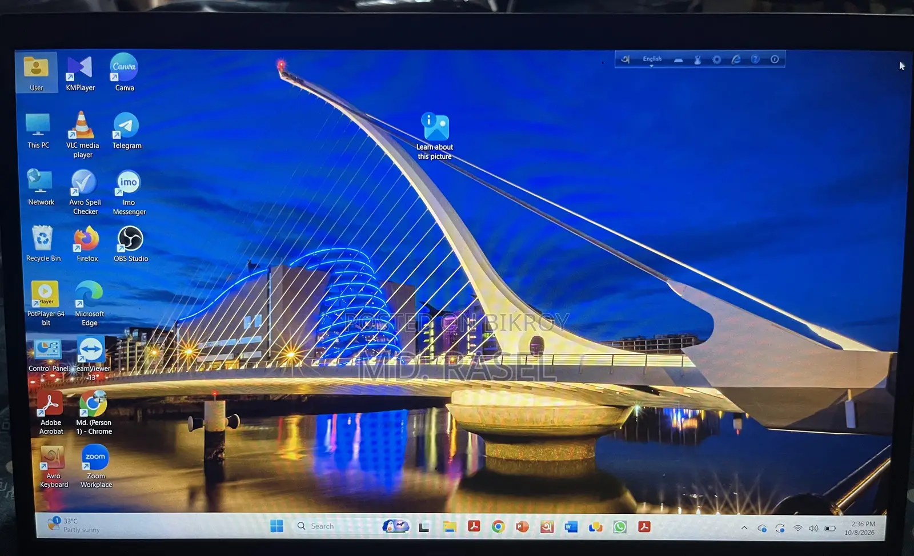Open Avro help question mark icon
The height and width of the screenshot is (556, 914).
pyautogui.click(x=755, y=59)
